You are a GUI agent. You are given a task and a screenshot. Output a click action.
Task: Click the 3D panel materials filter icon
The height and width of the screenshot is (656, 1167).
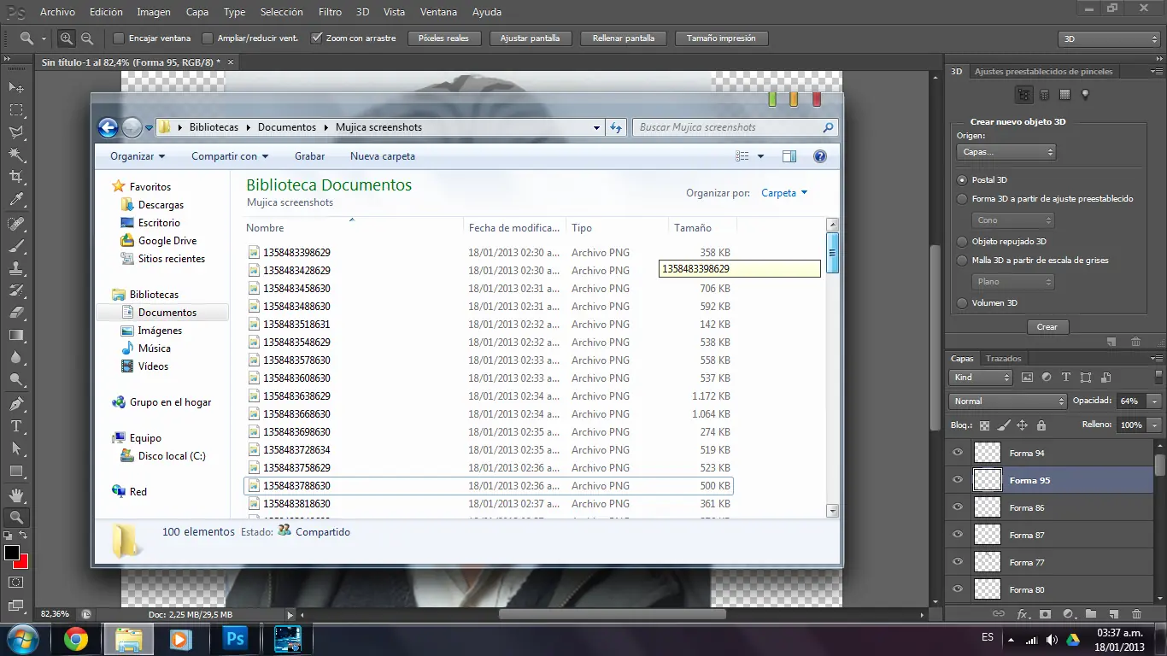[x=1064, y=95]
